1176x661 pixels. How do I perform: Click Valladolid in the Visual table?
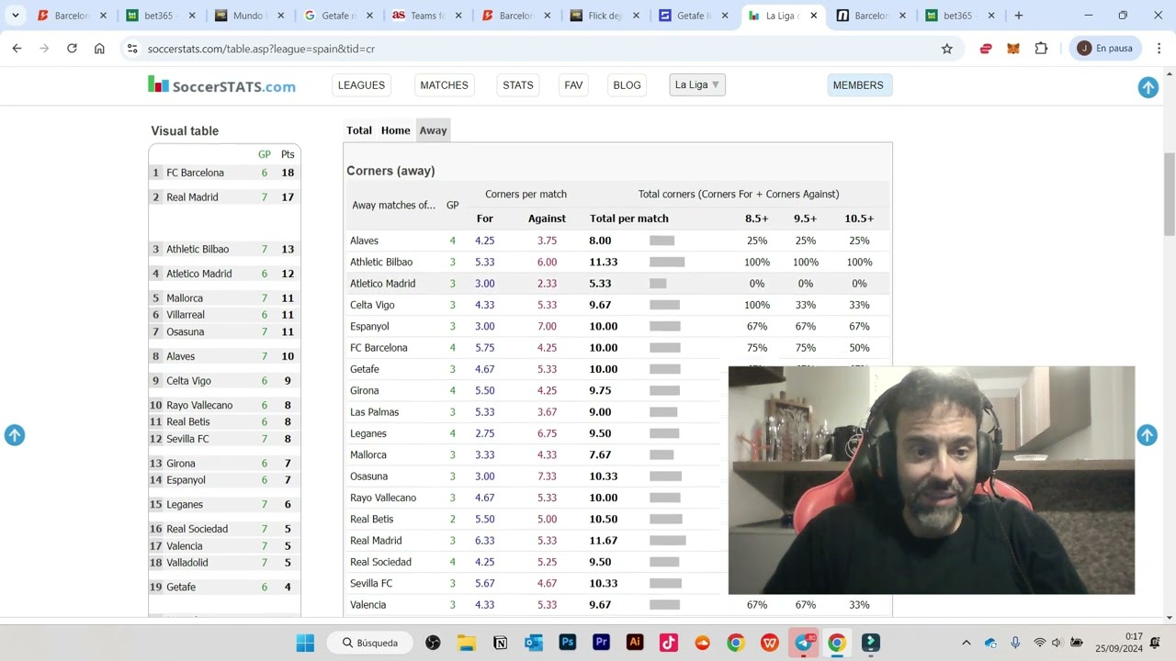click(x=187, y=563)
